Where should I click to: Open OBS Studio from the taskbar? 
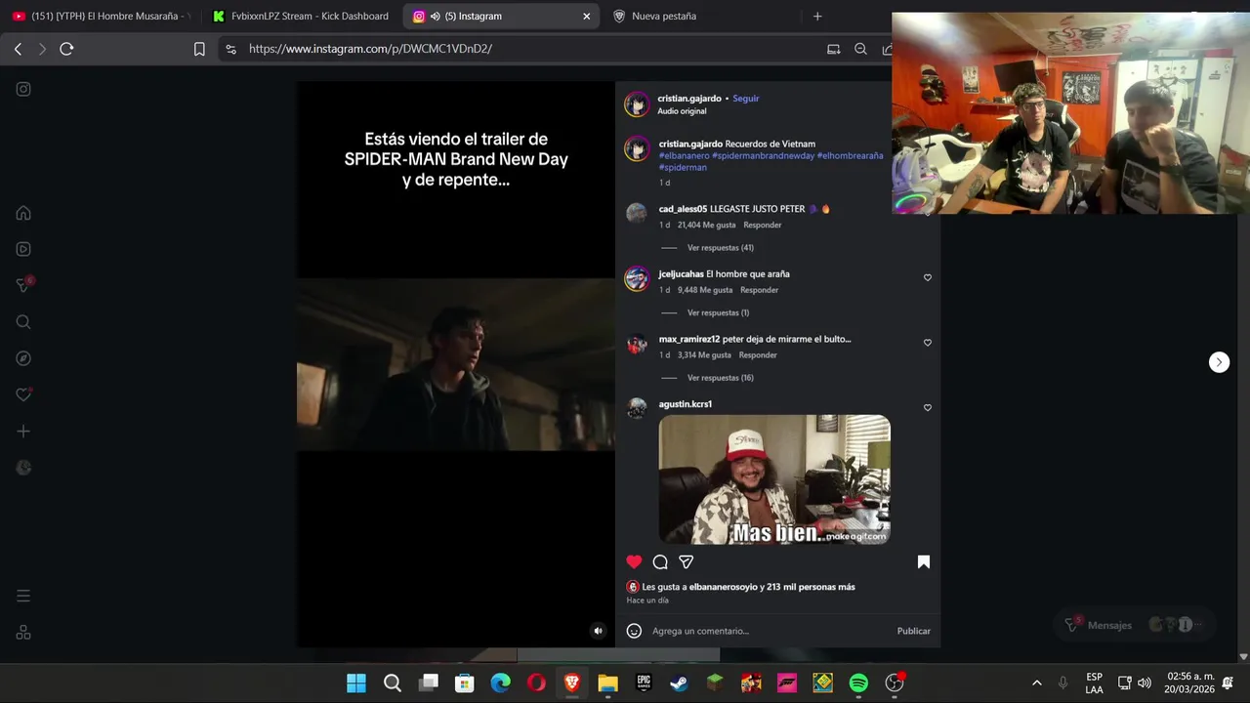click(x=895, y=683)
